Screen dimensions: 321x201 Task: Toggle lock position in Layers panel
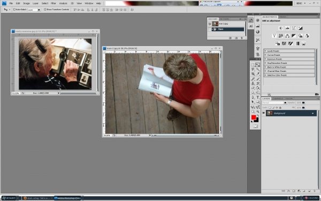tap(277, 108)
